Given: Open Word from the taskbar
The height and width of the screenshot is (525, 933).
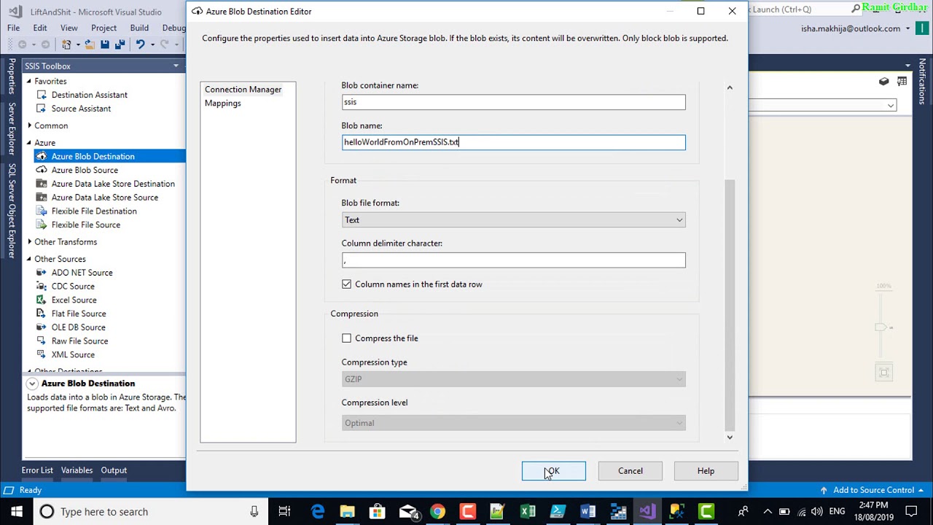Looking at the screenshot, I should (x=587, y=511).
